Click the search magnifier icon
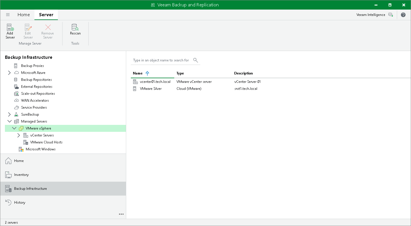 pyautogui.click(x=196, y=60)
